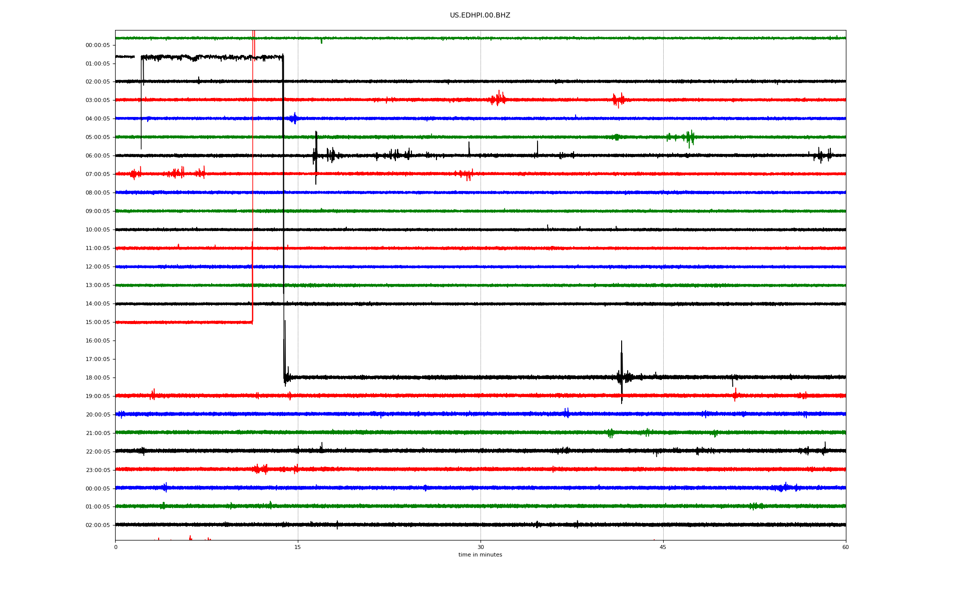
Task: Click the 05:00:05 time label
Action: (x=98, y=137)
